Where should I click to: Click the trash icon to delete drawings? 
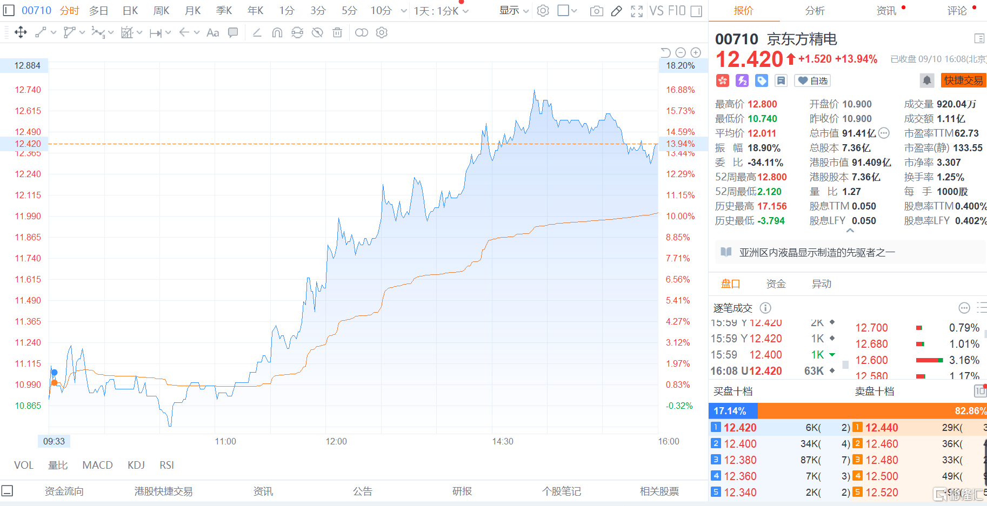pyautogui.click(x=337, y=33)
